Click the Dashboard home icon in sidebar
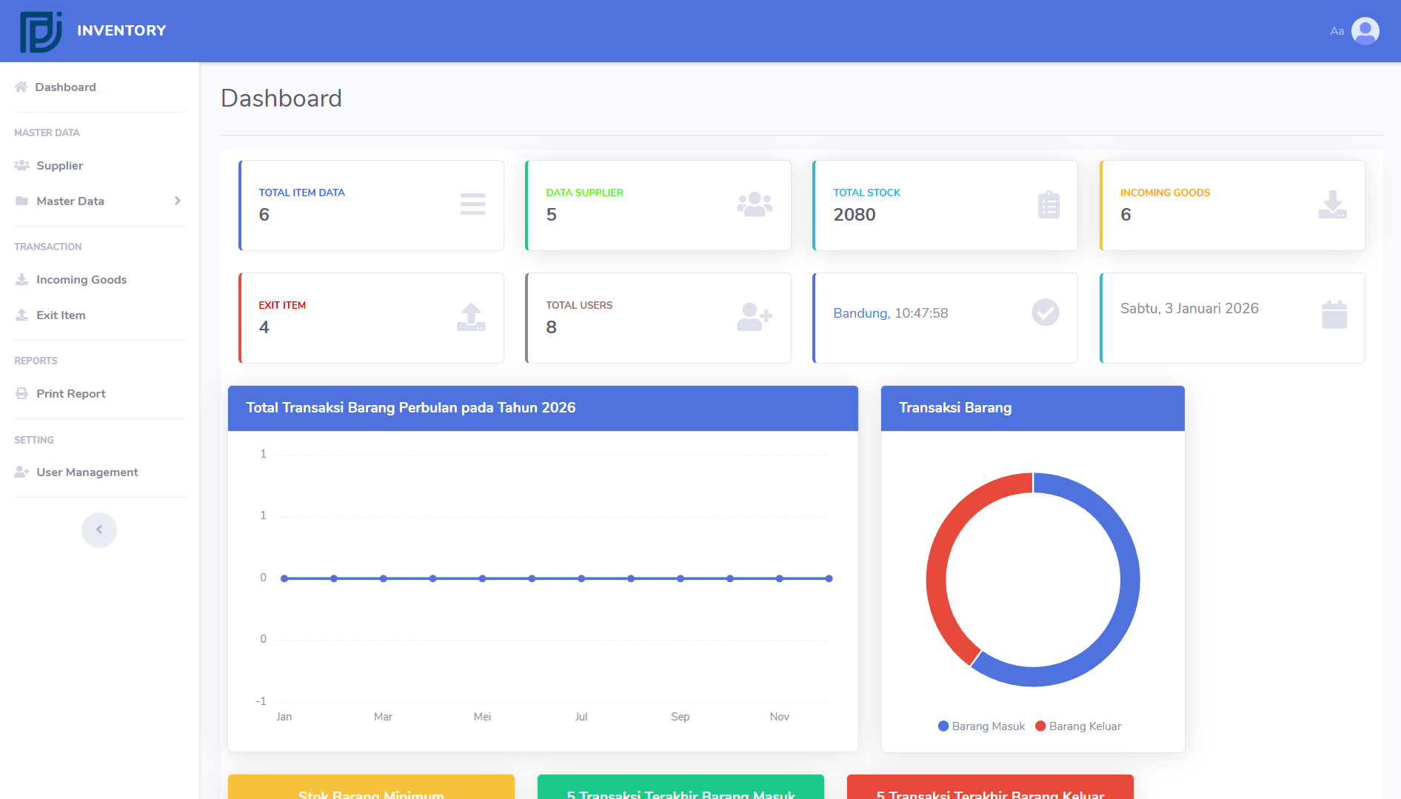This screenshot has width=1401, height=799. pos(21,87)
